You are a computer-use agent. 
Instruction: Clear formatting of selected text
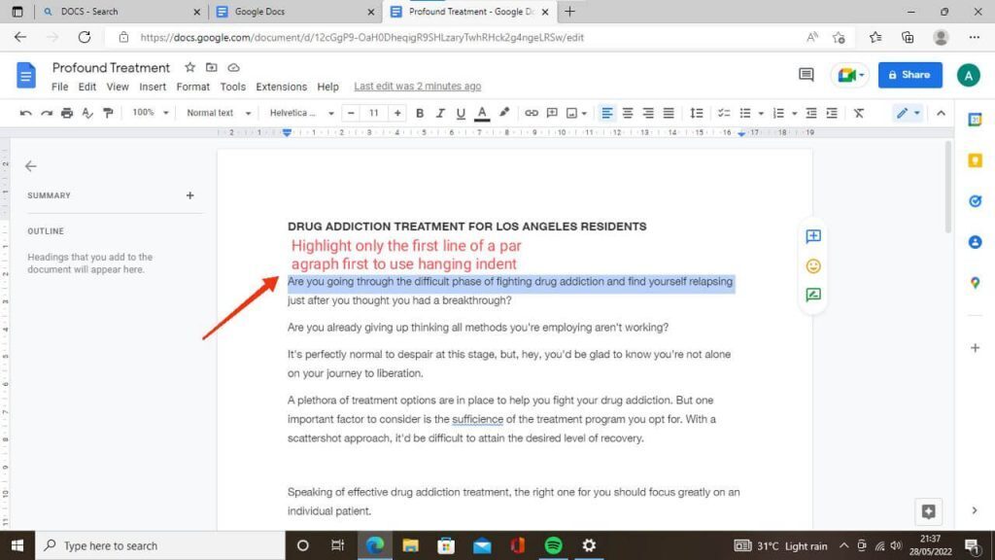click(858, 113)
